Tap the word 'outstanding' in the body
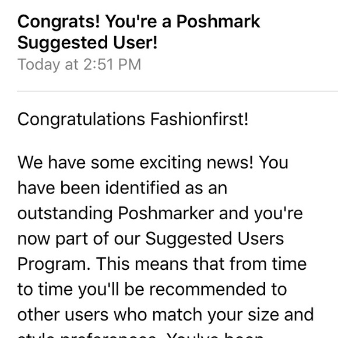 pyautogui.click(x=65, y=214)
